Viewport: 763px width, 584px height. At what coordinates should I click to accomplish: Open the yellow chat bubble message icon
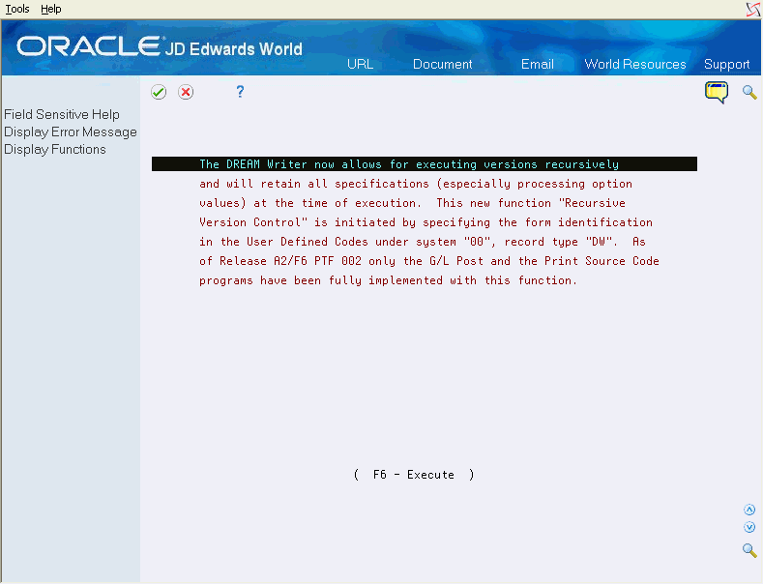pos(717,93)
